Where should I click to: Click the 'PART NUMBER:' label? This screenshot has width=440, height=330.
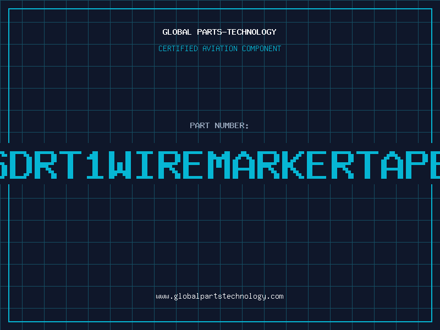[219, 125]
